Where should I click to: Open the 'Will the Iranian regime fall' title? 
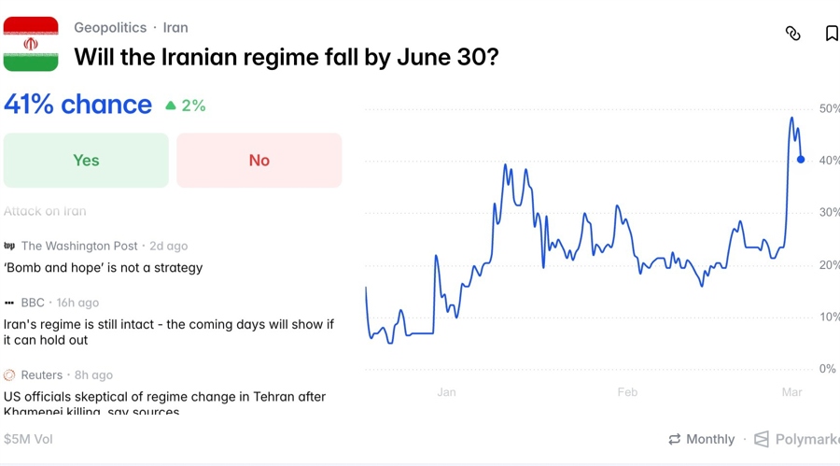pos(286,57)
